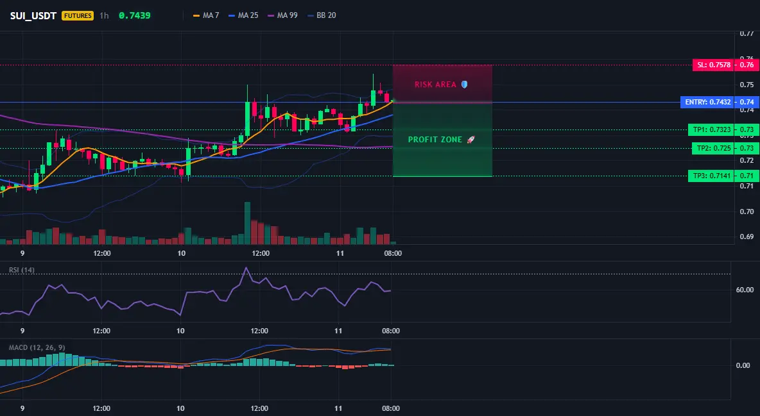
Task: Click the RISK AREA label
Action: [x=435, y=84]
